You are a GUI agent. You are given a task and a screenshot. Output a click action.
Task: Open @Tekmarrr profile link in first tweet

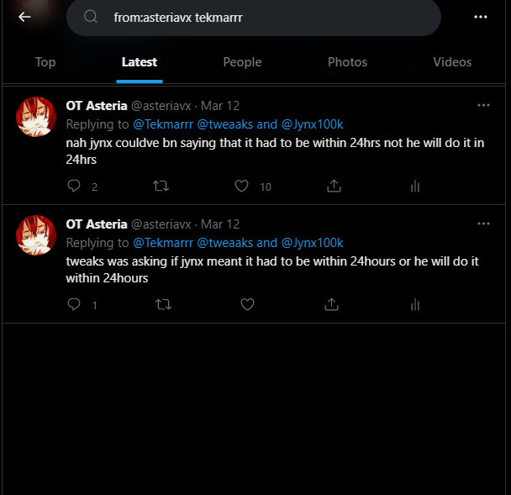[x=163, y=124]
